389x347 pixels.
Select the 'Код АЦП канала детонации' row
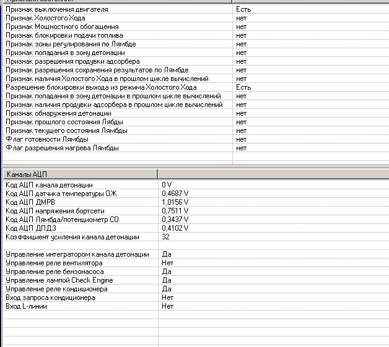[x=49, y=185]
